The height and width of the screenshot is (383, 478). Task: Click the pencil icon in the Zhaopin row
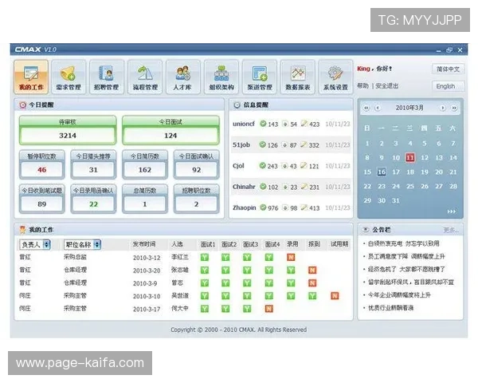click(304, 207)
